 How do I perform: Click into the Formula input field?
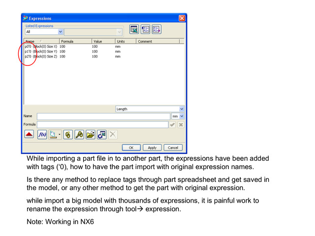(103, 124)
